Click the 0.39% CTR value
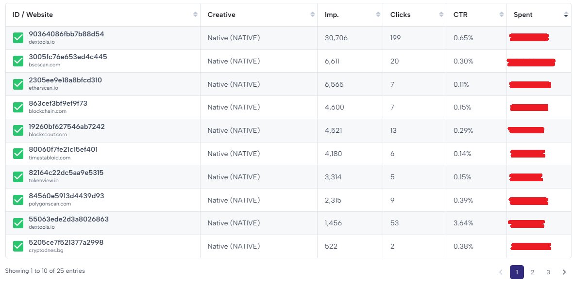573x300 pixels. point(463,200)
